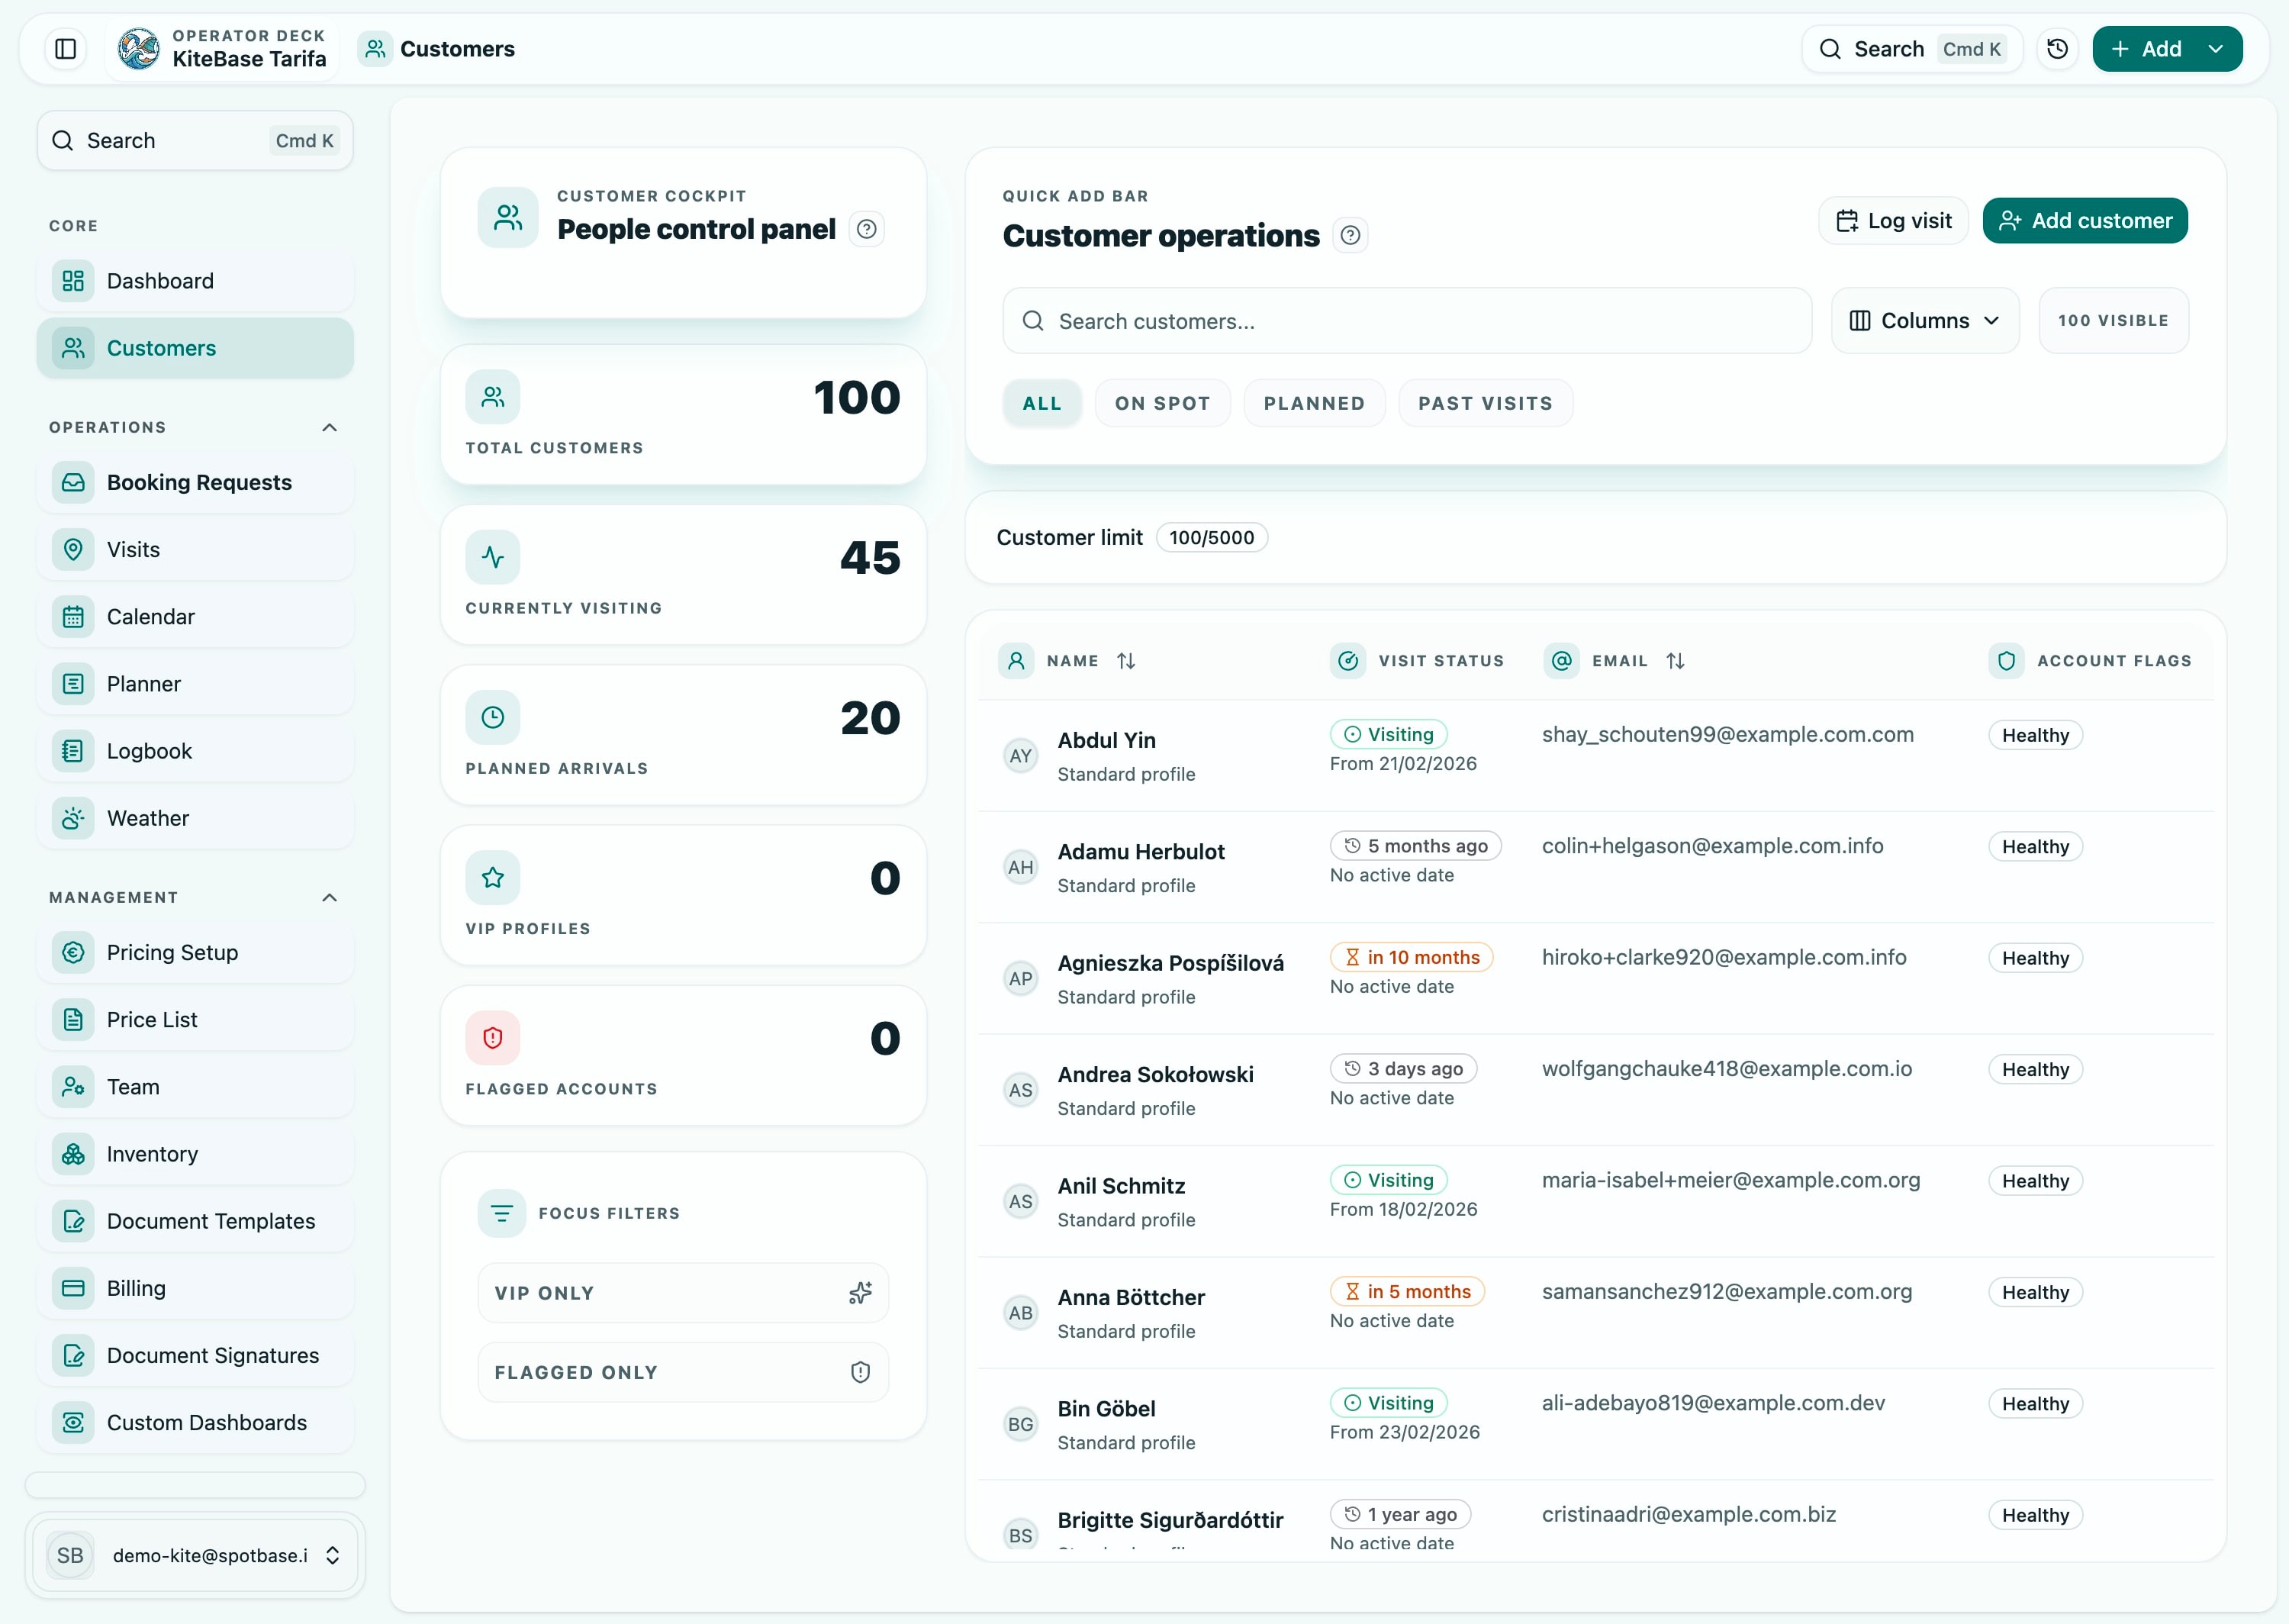Switch to the PAST VISITS tab

coord(1486,402)
